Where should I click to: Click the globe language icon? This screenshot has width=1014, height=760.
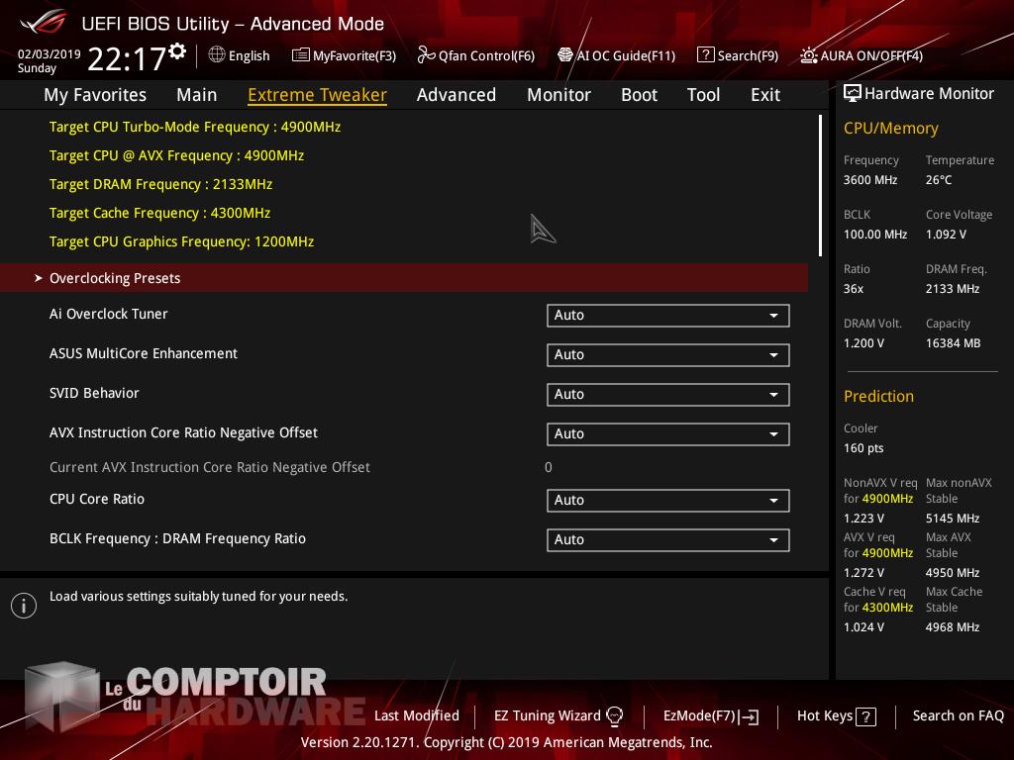point(217,55)
